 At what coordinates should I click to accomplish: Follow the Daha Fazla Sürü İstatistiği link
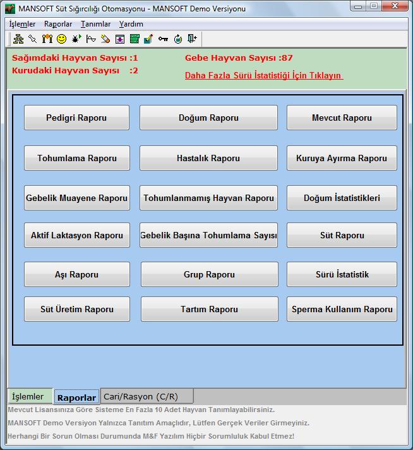(x=264, y=75)
